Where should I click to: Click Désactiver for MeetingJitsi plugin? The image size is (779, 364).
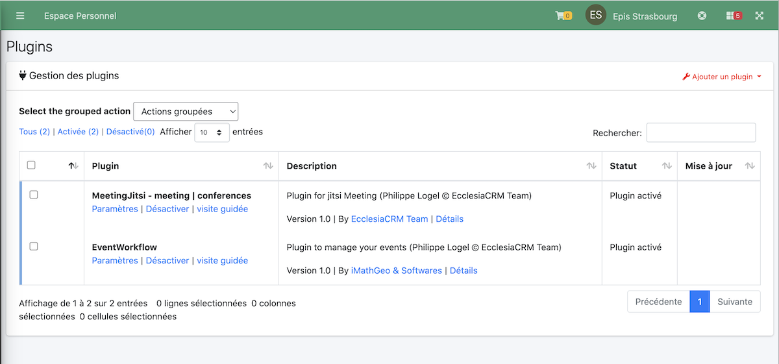click(x=167, y=209)
